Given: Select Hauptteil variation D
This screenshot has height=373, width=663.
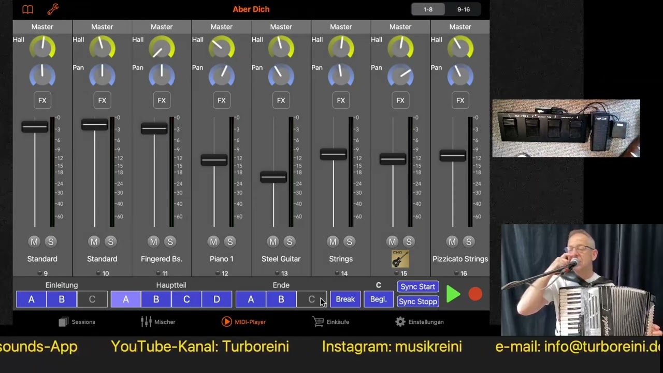Looking at the screenshot, I should [217, 299].
